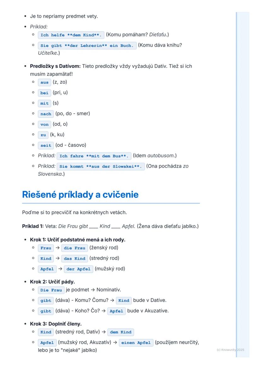
Task: Click the "einen Apfel" answer chip
Action: (x=136, y=343)
